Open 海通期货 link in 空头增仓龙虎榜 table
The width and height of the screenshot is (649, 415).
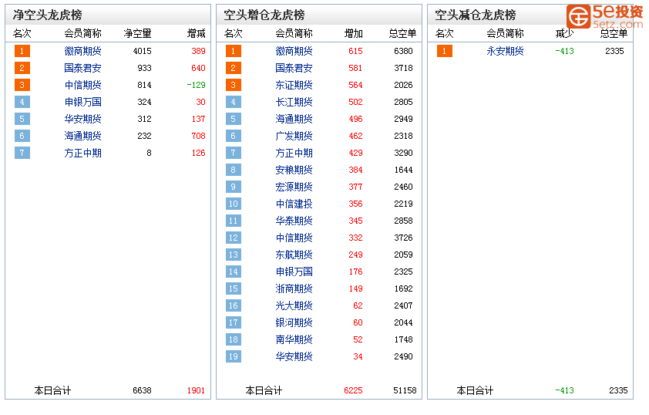(x=294, y=119)
